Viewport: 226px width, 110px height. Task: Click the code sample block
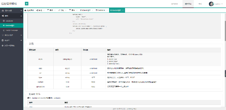[x=124, y=26]
